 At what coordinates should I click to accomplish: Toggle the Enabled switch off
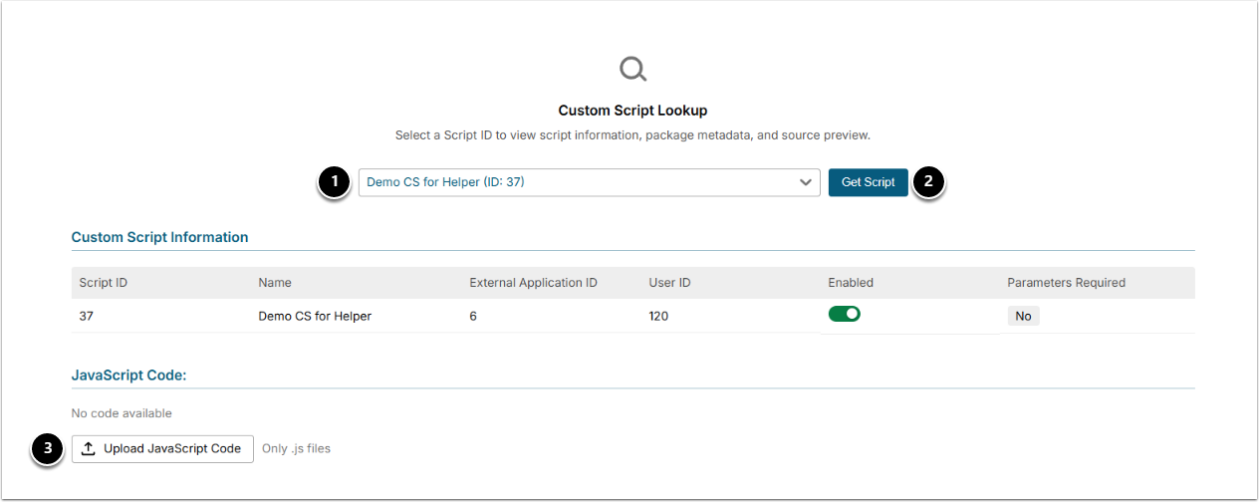point(844,315)
